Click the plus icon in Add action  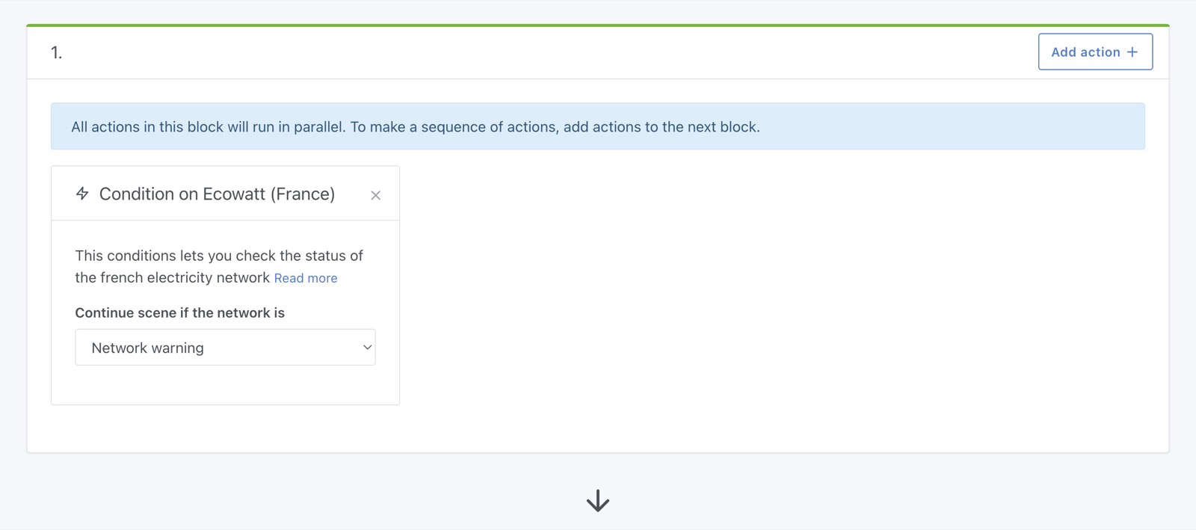(x=1132, y=52)
